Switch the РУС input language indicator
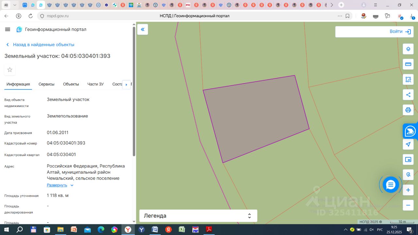Screen dimensions: 418x235 380,229
